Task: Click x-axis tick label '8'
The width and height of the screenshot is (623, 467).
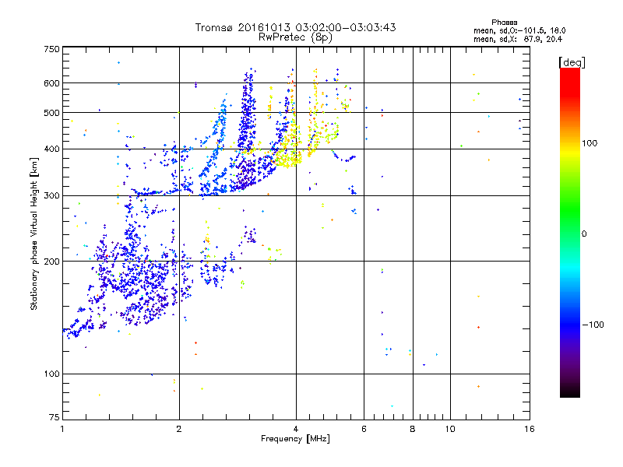Action: pos(413,429)
